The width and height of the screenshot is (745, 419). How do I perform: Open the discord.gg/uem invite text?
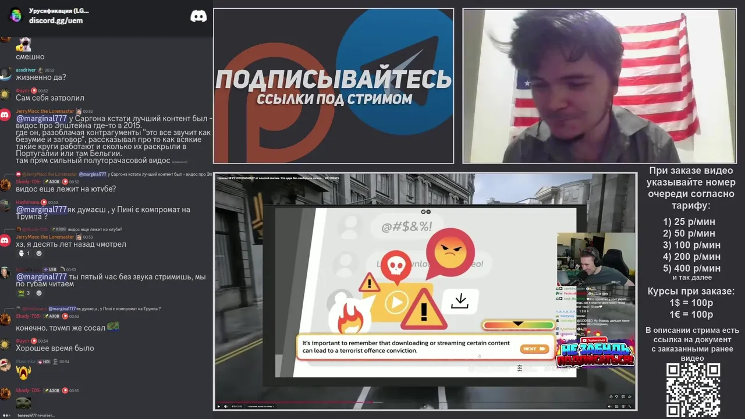56,20
